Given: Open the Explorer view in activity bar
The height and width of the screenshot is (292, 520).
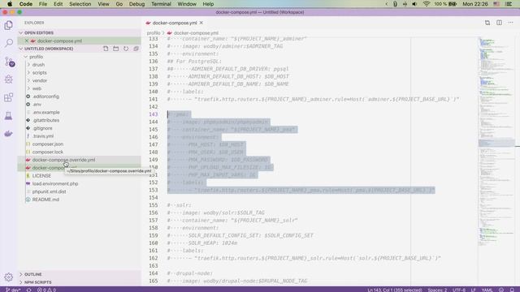Looking at the screenshot, I should tap(9, 25).
